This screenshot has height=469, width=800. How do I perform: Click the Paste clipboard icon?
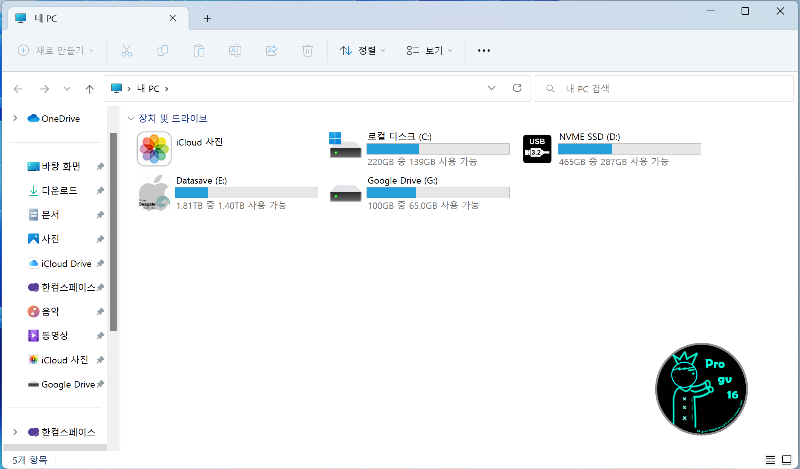[199, 50]
